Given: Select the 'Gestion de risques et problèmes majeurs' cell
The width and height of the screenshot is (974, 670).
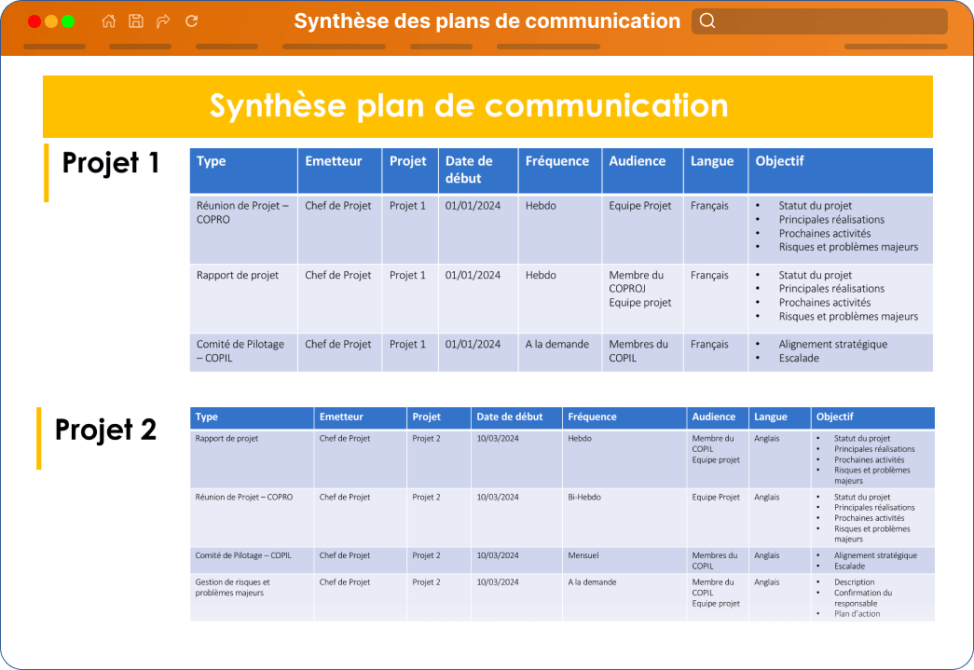Looking at the screenshot, I should [252, 597].
